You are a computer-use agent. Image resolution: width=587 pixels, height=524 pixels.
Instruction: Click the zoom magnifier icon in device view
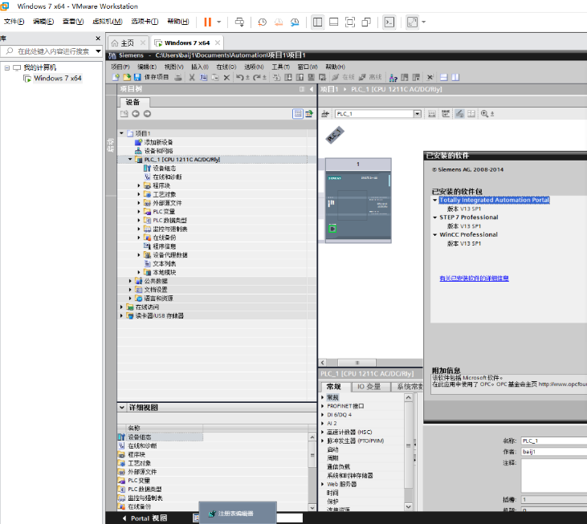pyautogui.click(x=484, y=114)
